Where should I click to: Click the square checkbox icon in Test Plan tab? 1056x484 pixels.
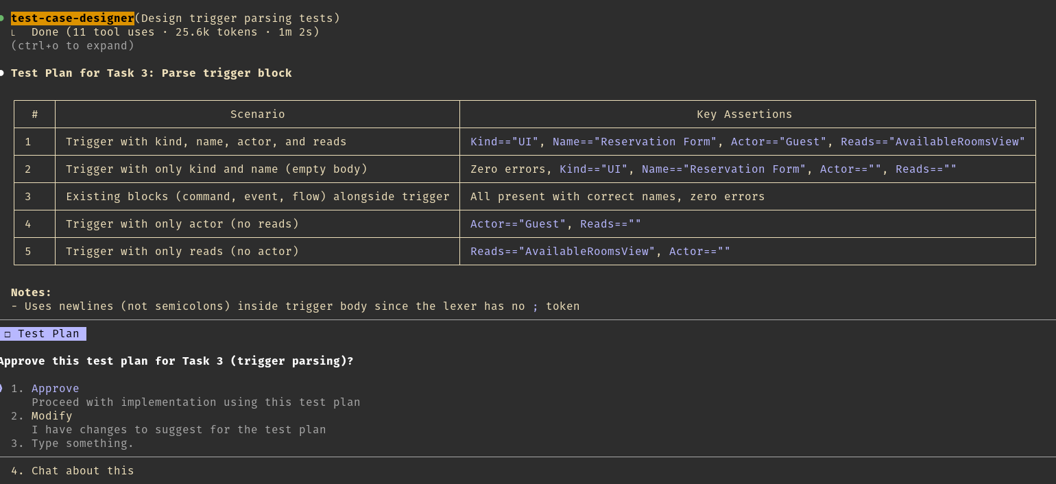tap(8, 334)
